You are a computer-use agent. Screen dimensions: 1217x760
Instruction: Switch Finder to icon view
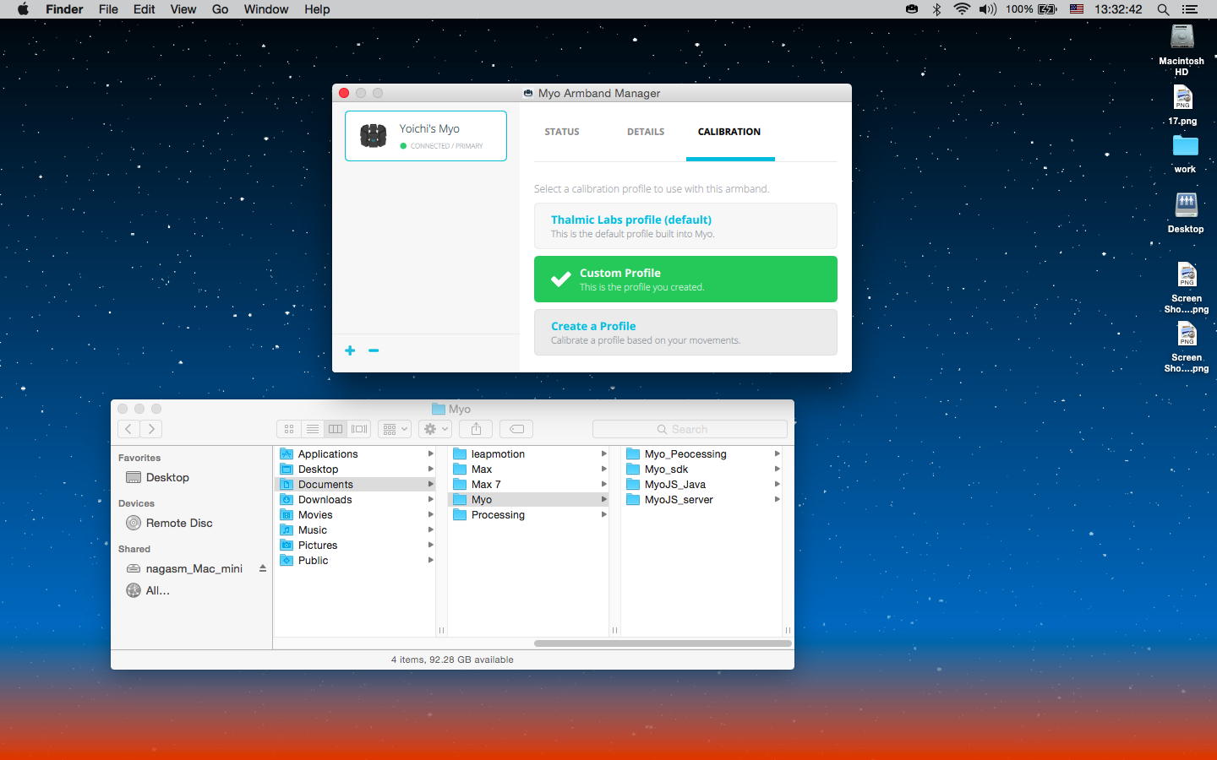289,429
